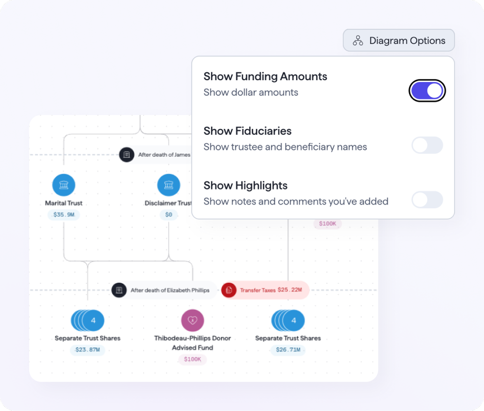484x411 pixels.
Task: Open the Diagram Options dropdown
Action: 399,41
